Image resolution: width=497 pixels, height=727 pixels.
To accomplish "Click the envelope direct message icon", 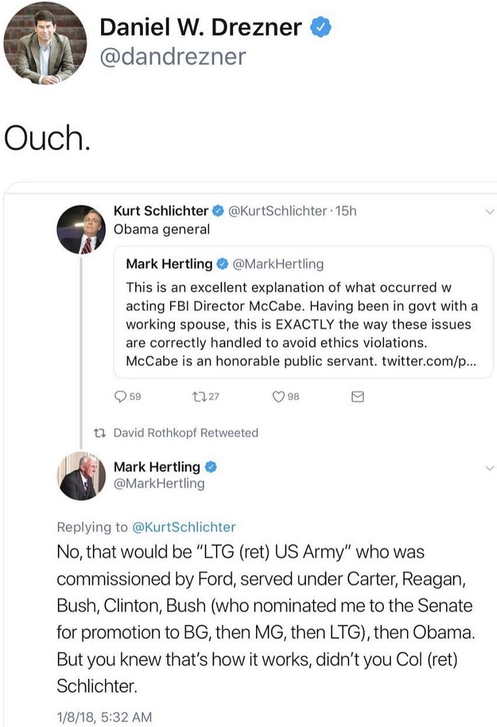I will tap(358, 397).
